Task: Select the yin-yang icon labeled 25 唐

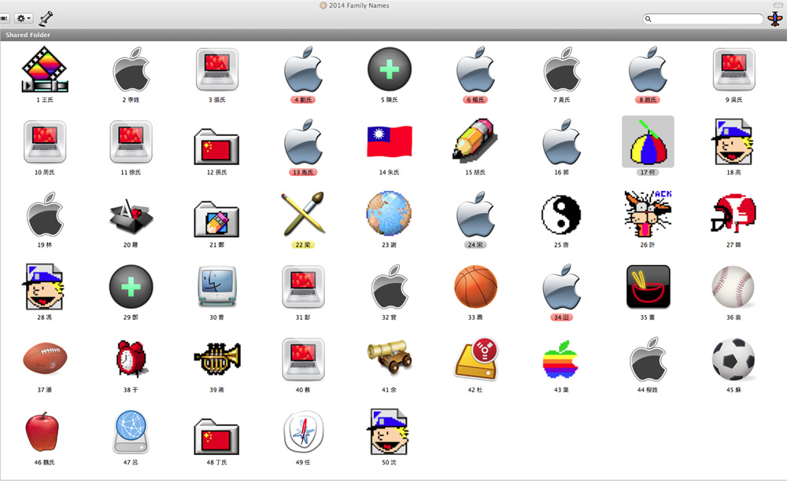Action: coord(560,214)
